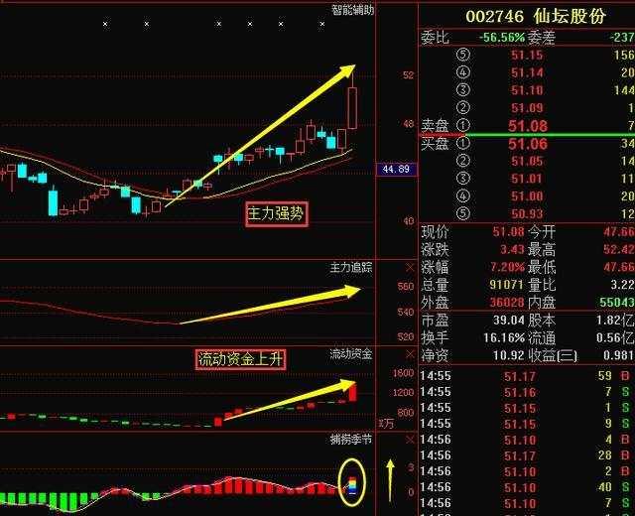Image resolution: width=635 pixels, height=516 pixels.
Task: Click the 委差 label
Action: point(541,38)
